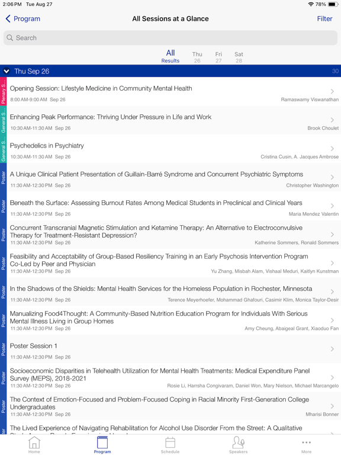This screenshot has width=341, height=455.
Task: Tap speakers Cristina Cusin, A. Jacques Ambrose
Action: point(300,156)
